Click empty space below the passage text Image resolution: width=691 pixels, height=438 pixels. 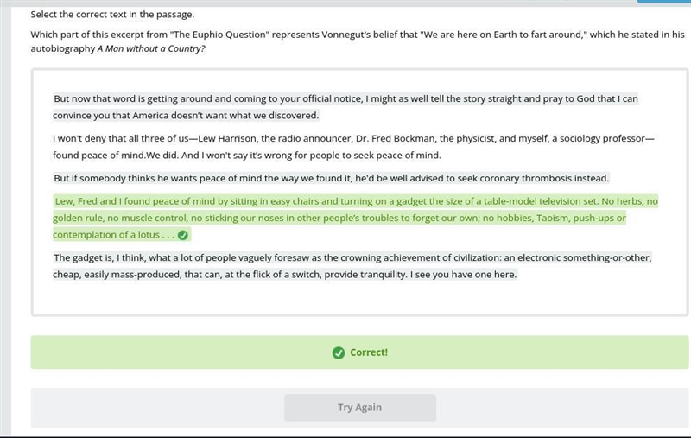[359, 299]
